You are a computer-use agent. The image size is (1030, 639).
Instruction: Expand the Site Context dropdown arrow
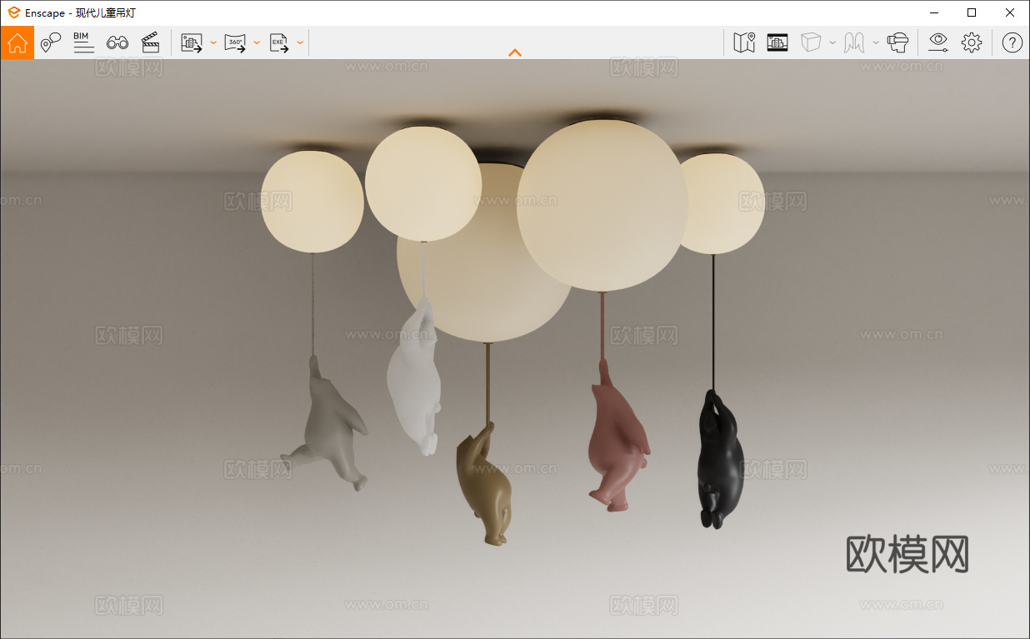tap(876, 42)
